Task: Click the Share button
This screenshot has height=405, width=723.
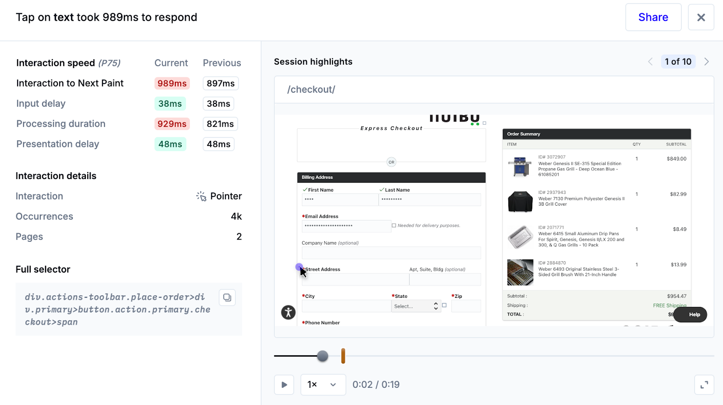Action: point(653,17)
